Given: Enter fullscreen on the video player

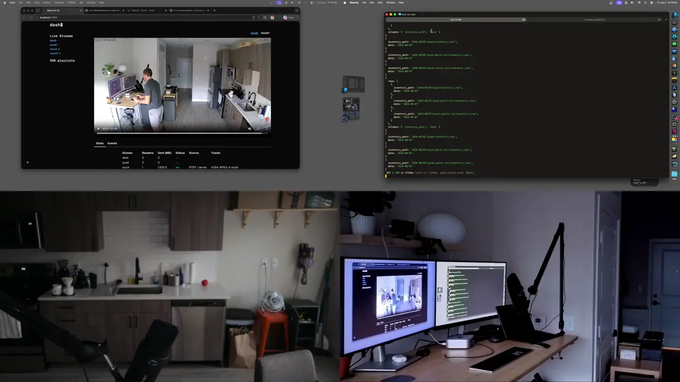Looking at the screenshot, I should coord(258,128).
